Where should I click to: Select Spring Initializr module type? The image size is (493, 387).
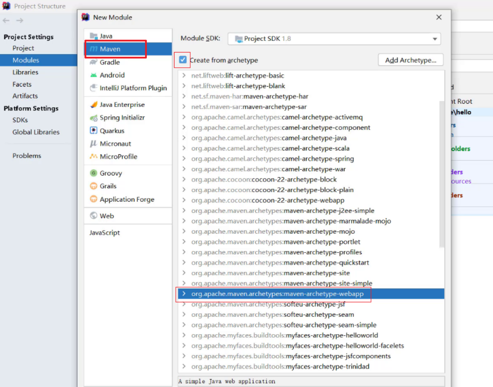pos(128,118)
